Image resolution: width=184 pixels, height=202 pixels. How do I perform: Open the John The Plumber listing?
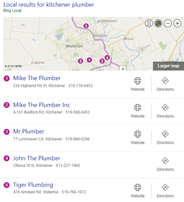[37, 158]
